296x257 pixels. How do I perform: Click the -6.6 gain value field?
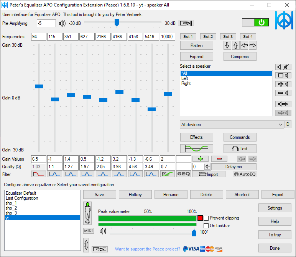coord(151,159)
